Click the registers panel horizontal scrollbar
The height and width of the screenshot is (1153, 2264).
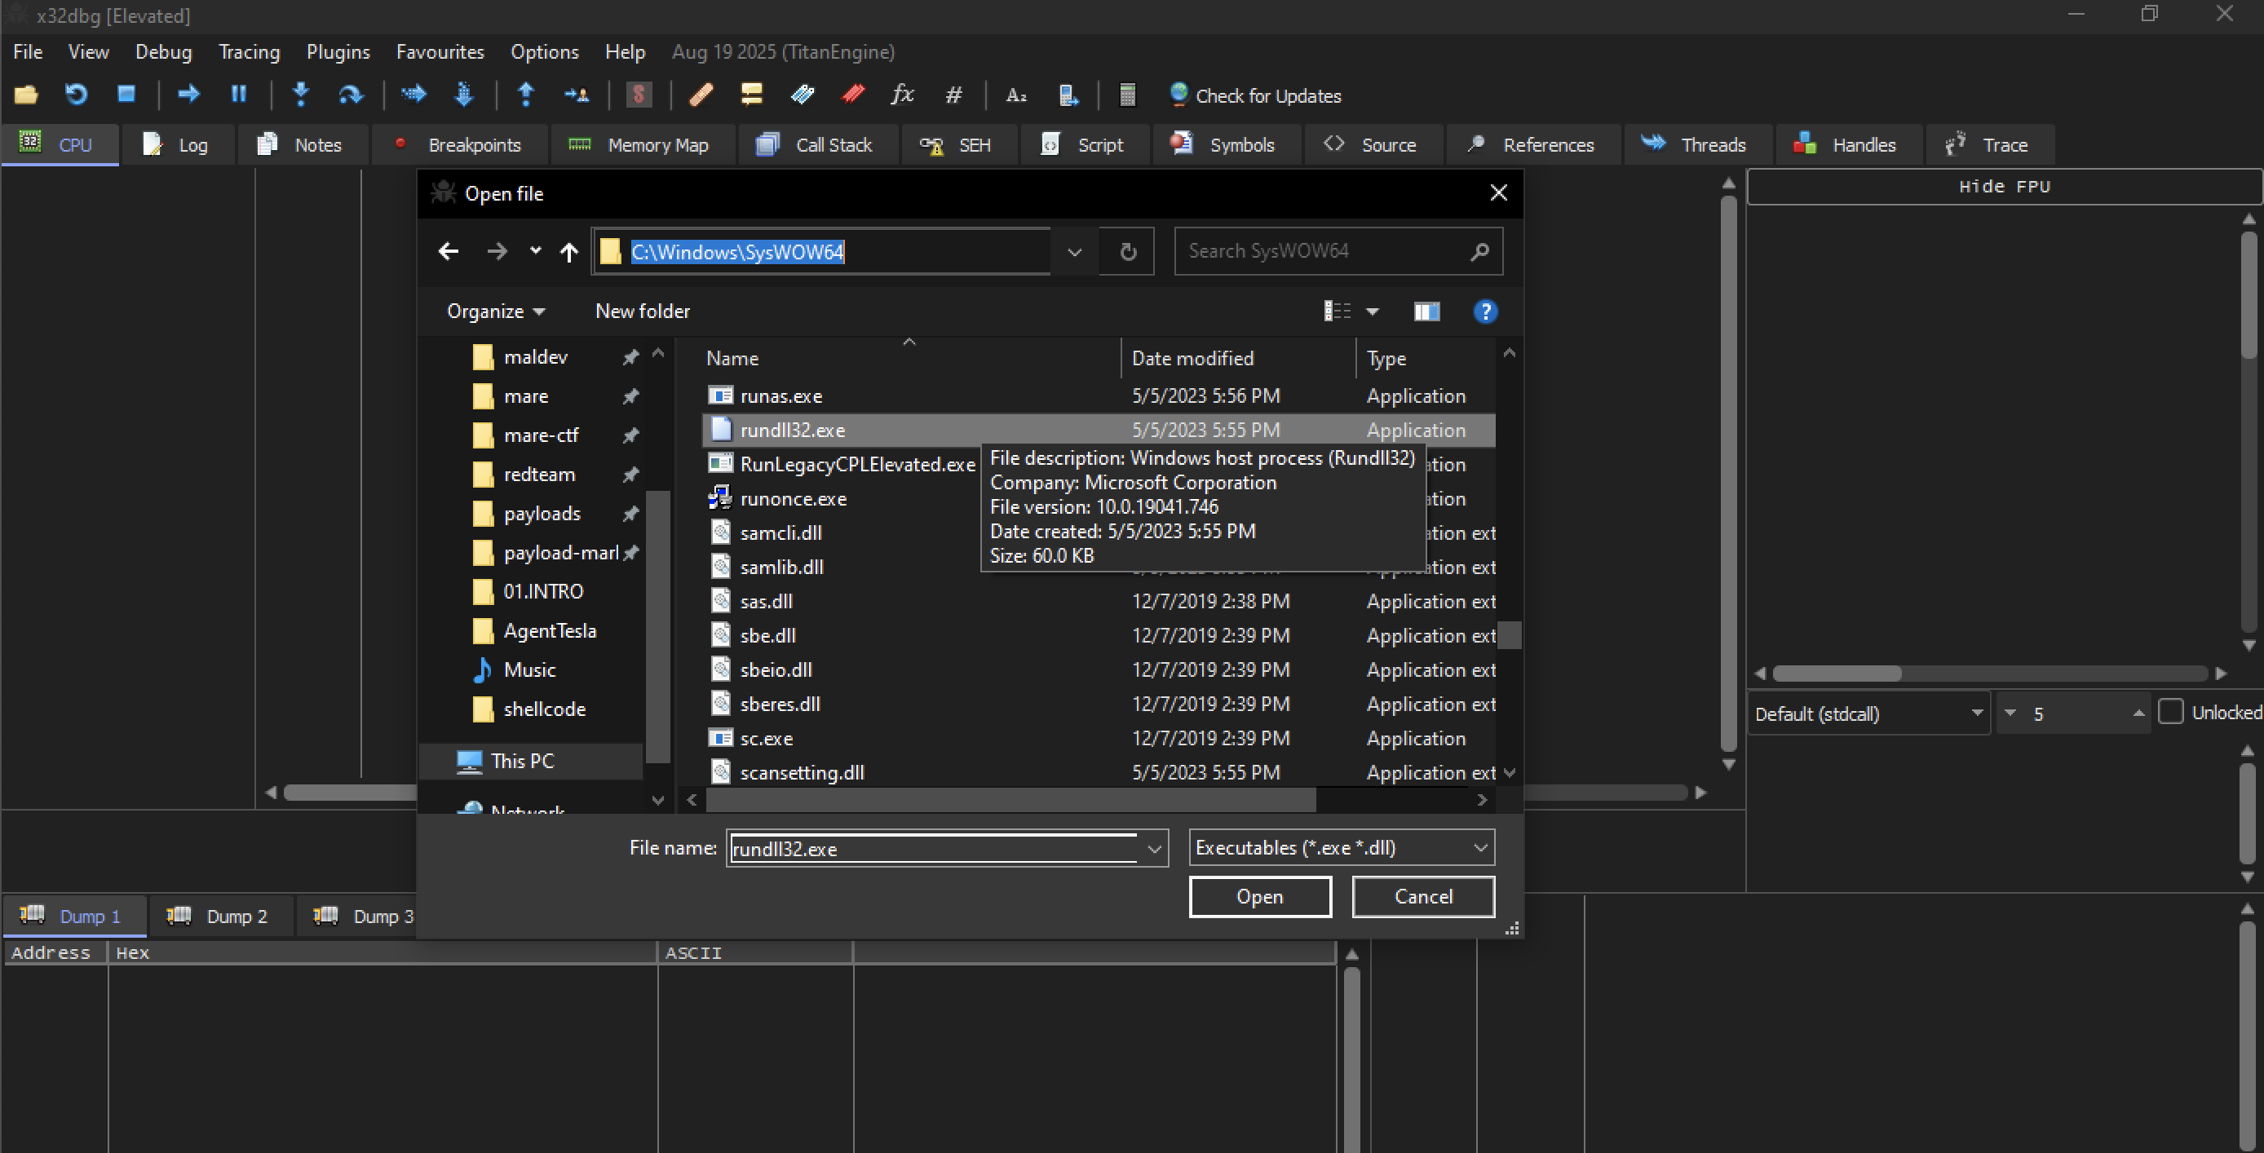(x=1837, y=674)
